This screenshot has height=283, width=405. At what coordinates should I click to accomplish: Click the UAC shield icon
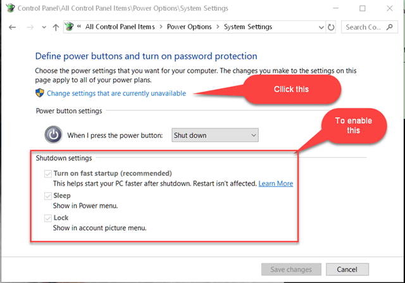pyautogui.click(x=39, y=93)
